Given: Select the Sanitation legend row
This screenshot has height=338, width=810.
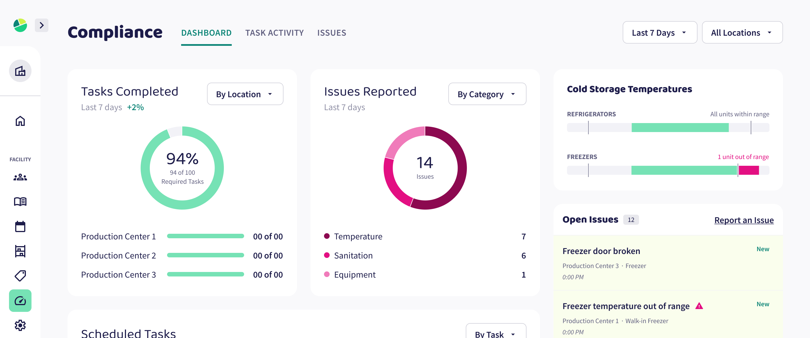Looking at the screenshot, I should pyautogui.click(x=425, y=255).
